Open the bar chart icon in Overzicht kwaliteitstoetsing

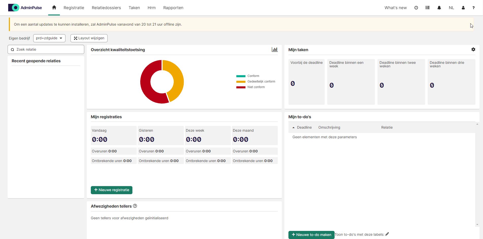[x=274, y=50]
